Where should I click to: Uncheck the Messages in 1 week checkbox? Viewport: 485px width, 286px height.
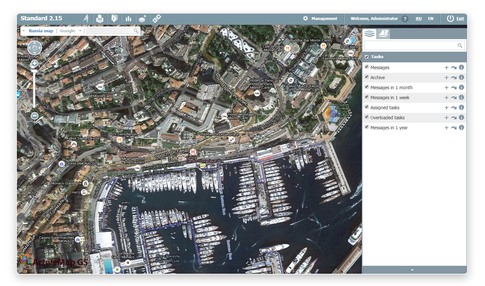[367, 97]
